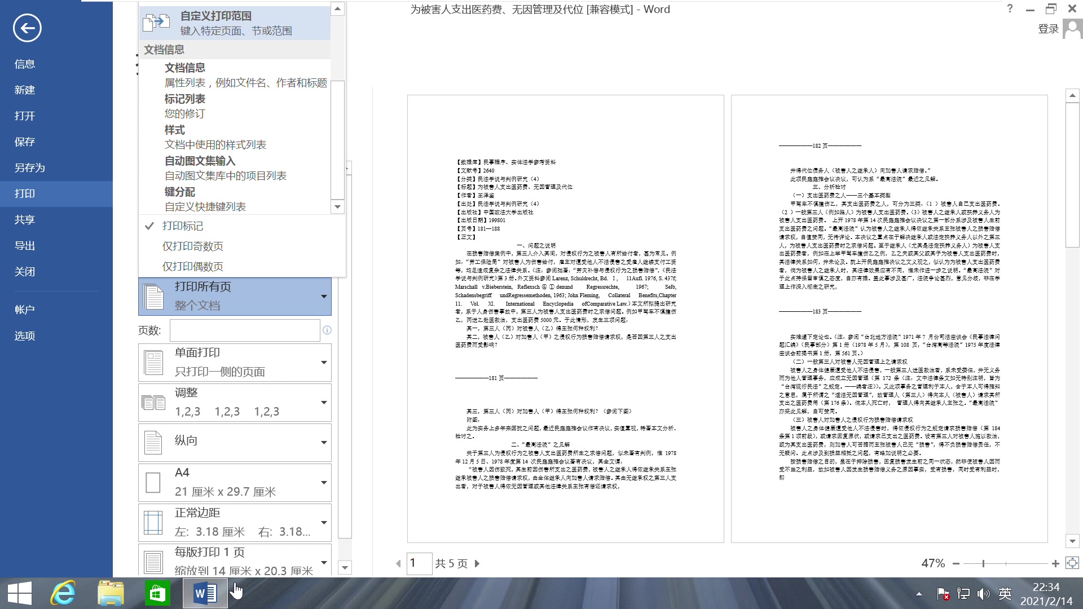The width and height of the screenshot is (1083, 609).
Task: Click inside the 页数 page range field
Action: pos(244,330)
